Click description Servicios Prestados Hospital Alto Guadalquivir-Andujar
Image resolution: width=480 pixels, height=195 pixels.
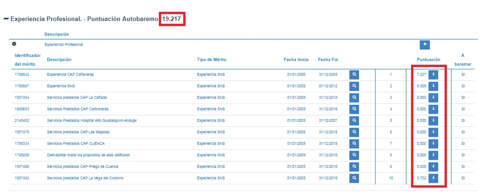pos(92,121)
